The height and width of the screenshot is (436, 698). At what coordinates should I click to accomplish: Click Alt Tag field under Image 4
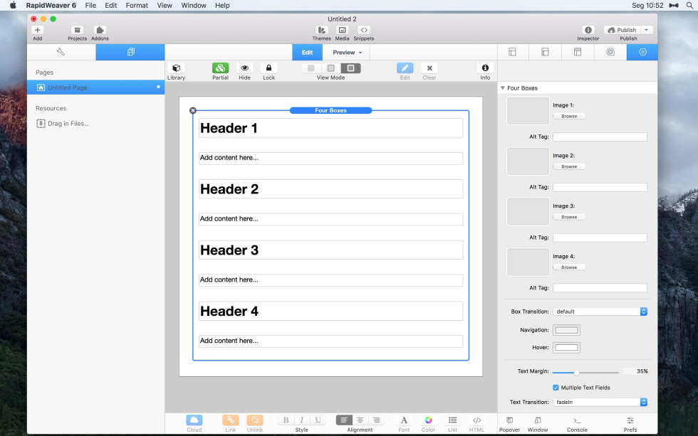(x=600, y=288)
